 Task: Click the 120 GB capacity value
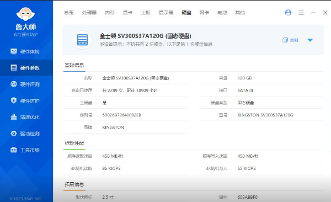click(x=244, y=78)
